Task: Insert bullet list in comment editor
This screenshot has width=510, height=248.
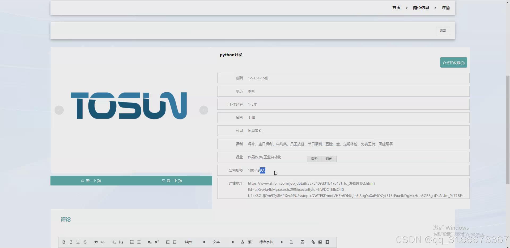Action: pos(139,242)
